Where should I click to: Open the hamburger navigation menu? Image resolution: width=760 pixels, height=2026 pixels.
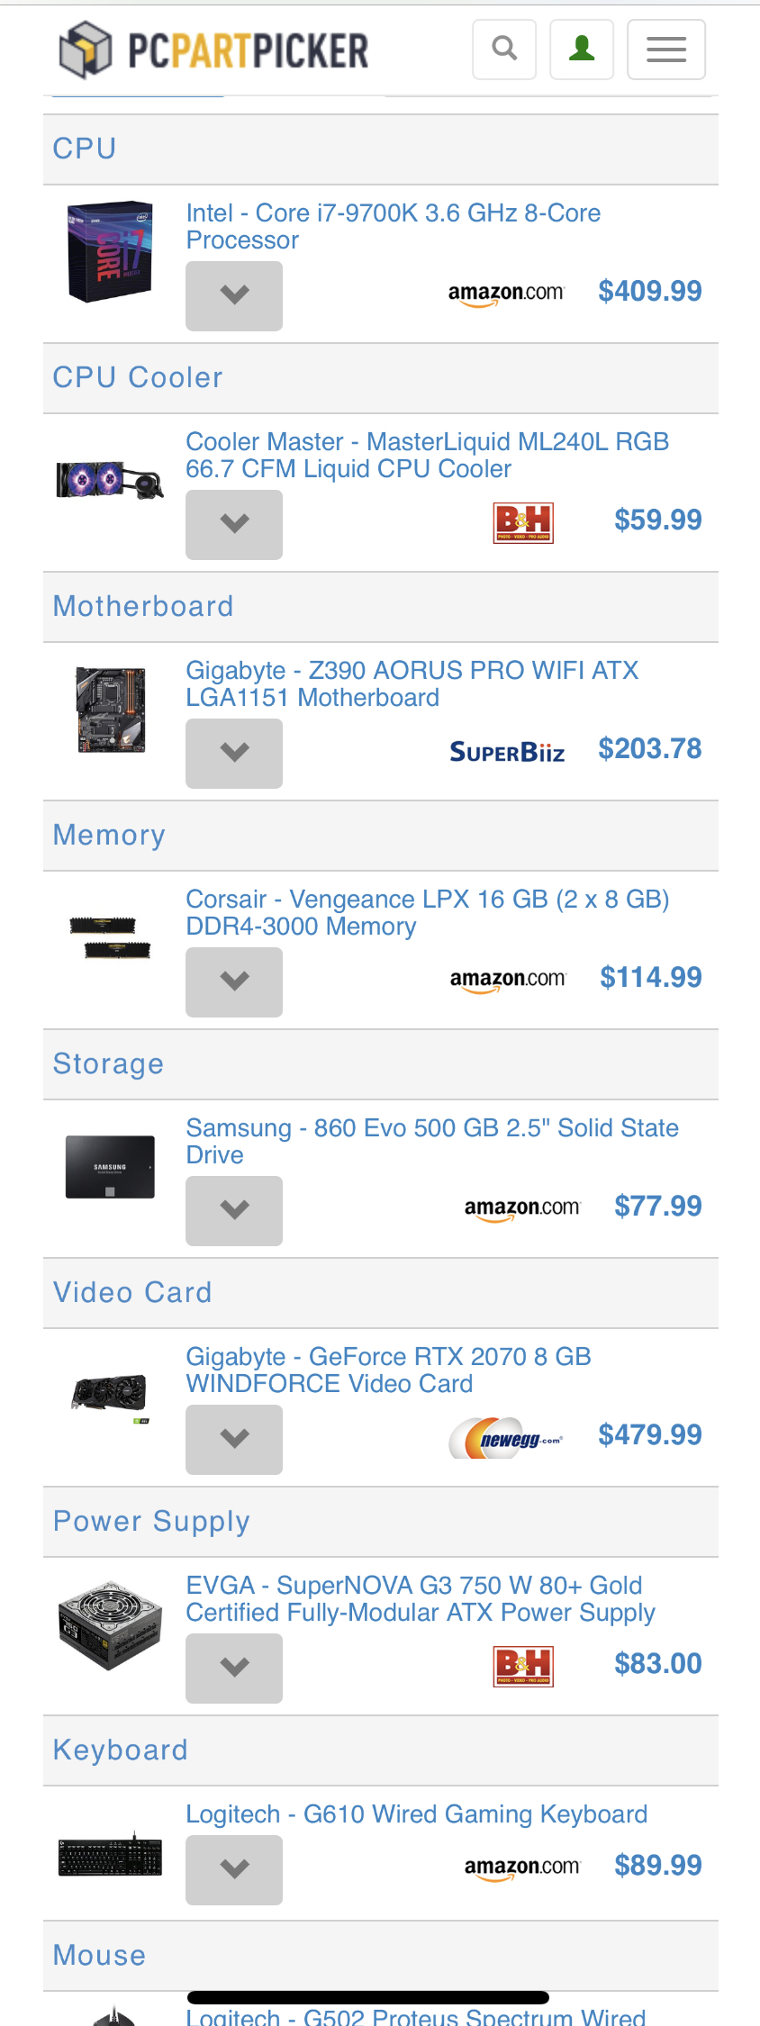pyautogui.click(x=666, y=49)
